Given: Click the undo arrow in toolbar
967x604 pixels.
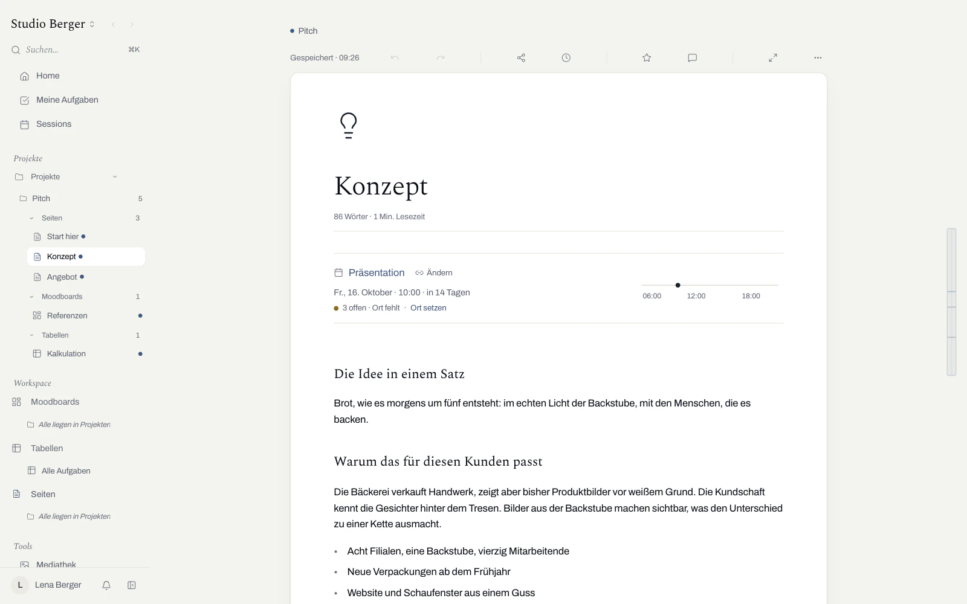Looking at the screenshot, I should (395, 58).
